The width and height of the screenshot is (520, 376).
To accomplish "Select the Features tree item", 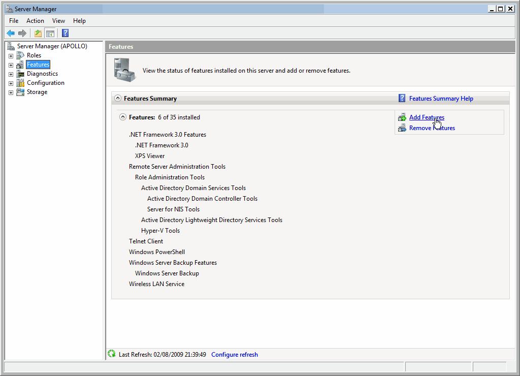I will tap(38, 65).
